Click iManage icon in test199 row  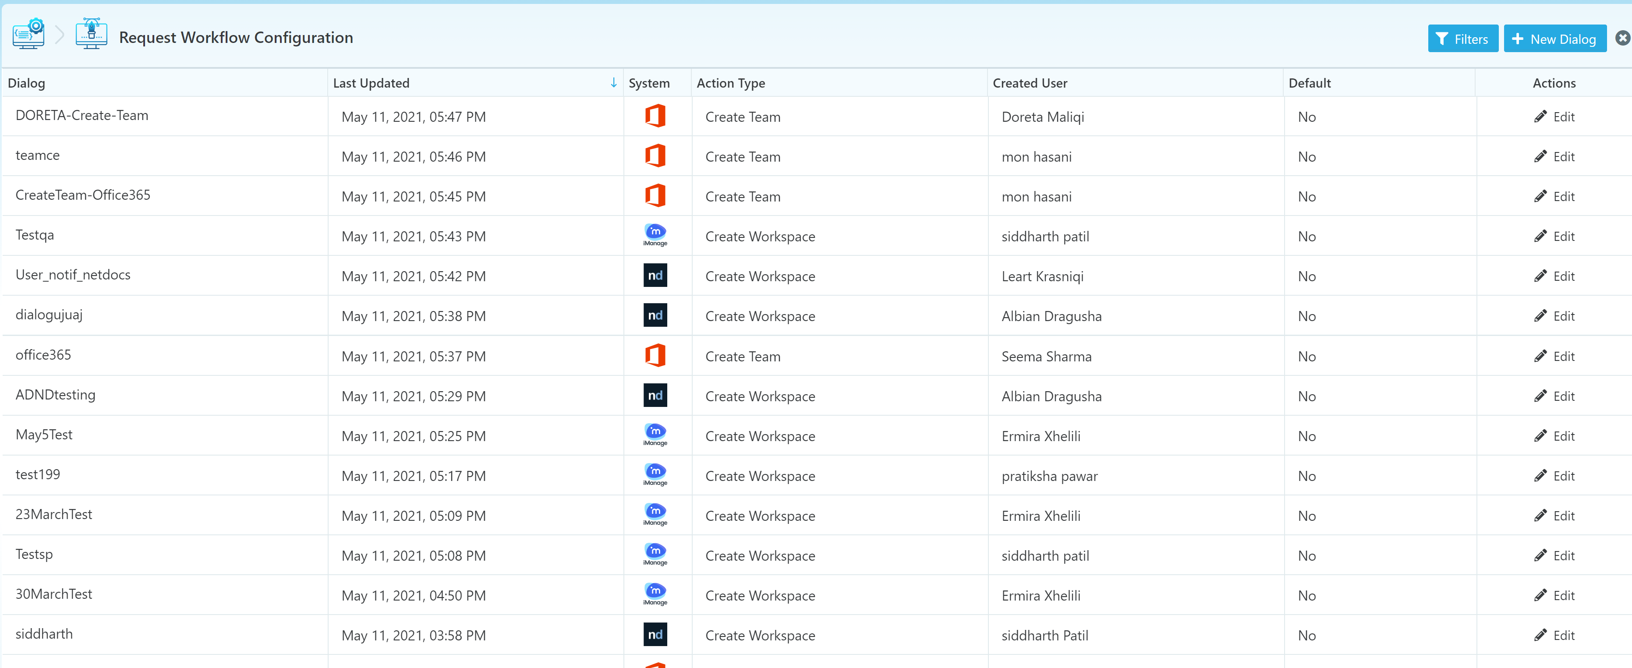655,475
